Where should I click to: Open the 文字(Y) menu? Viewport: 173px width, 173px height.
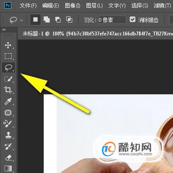(117, 6)
